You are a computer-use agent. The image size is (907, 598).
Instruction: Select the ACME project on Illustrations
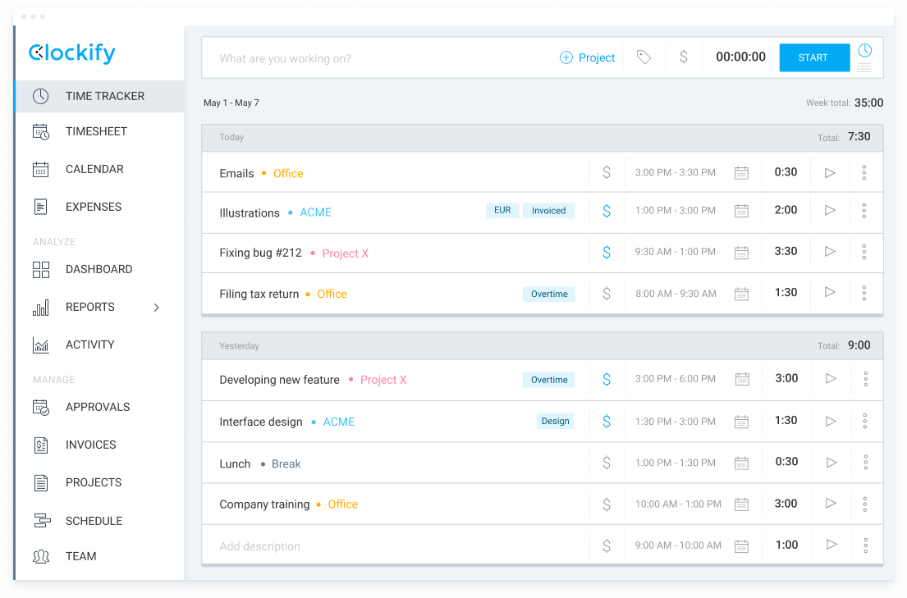[x=316, y=212]
